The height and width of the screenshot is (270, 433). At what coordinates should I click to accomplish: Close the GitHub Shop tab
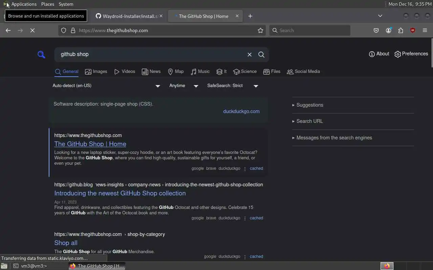(237, 16)
